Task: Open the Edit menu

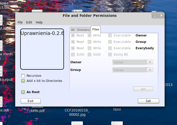Action: [29, 22]
